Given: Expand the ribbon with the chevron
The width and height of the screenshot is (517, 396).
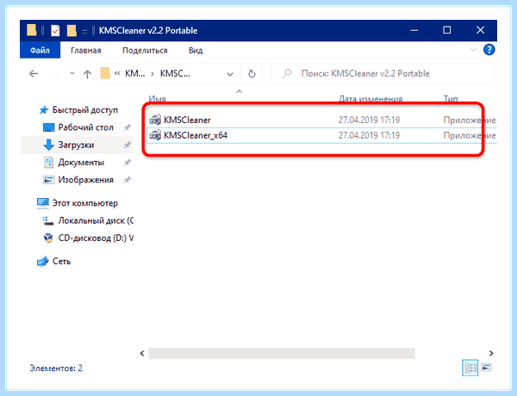Looking at the screenshot, I should pos(473,50).
